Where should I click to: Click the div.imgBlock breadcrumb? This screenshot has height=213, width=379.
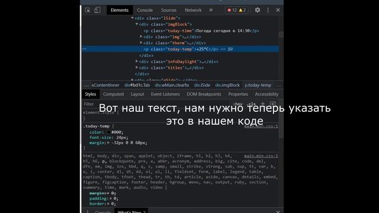pyautogui.click(x=227, y=85)
